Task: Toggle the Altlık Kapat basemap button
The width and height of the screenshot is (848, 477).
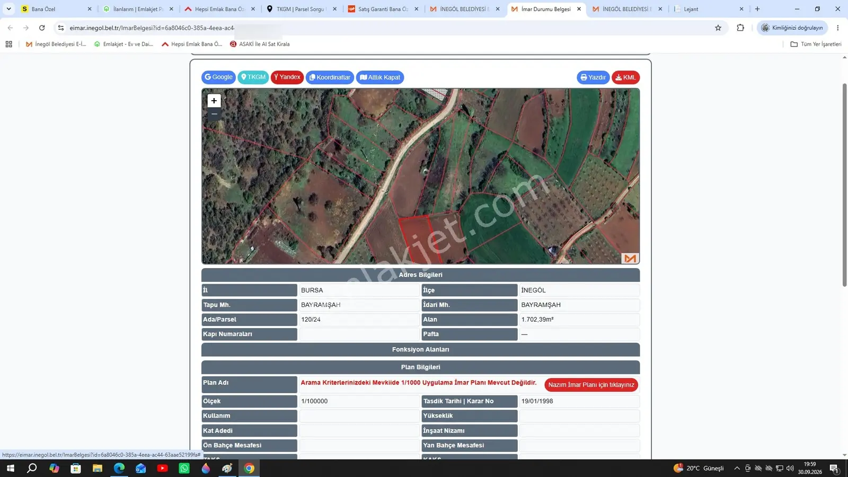Action: [x=380, y=77]
